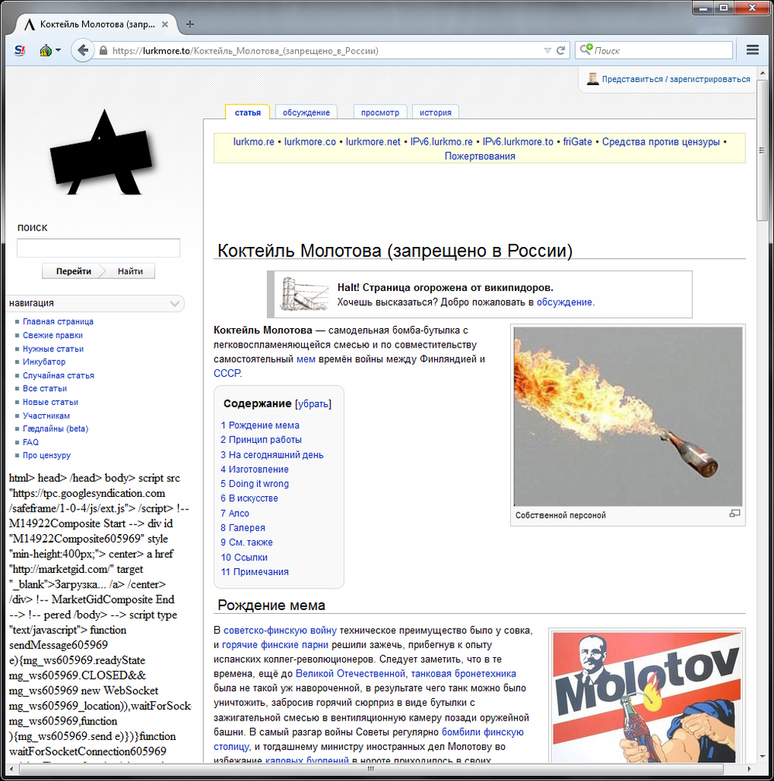The image size is (774, 781).
Task: Open the friGate link
Action: tap(577, 142)
